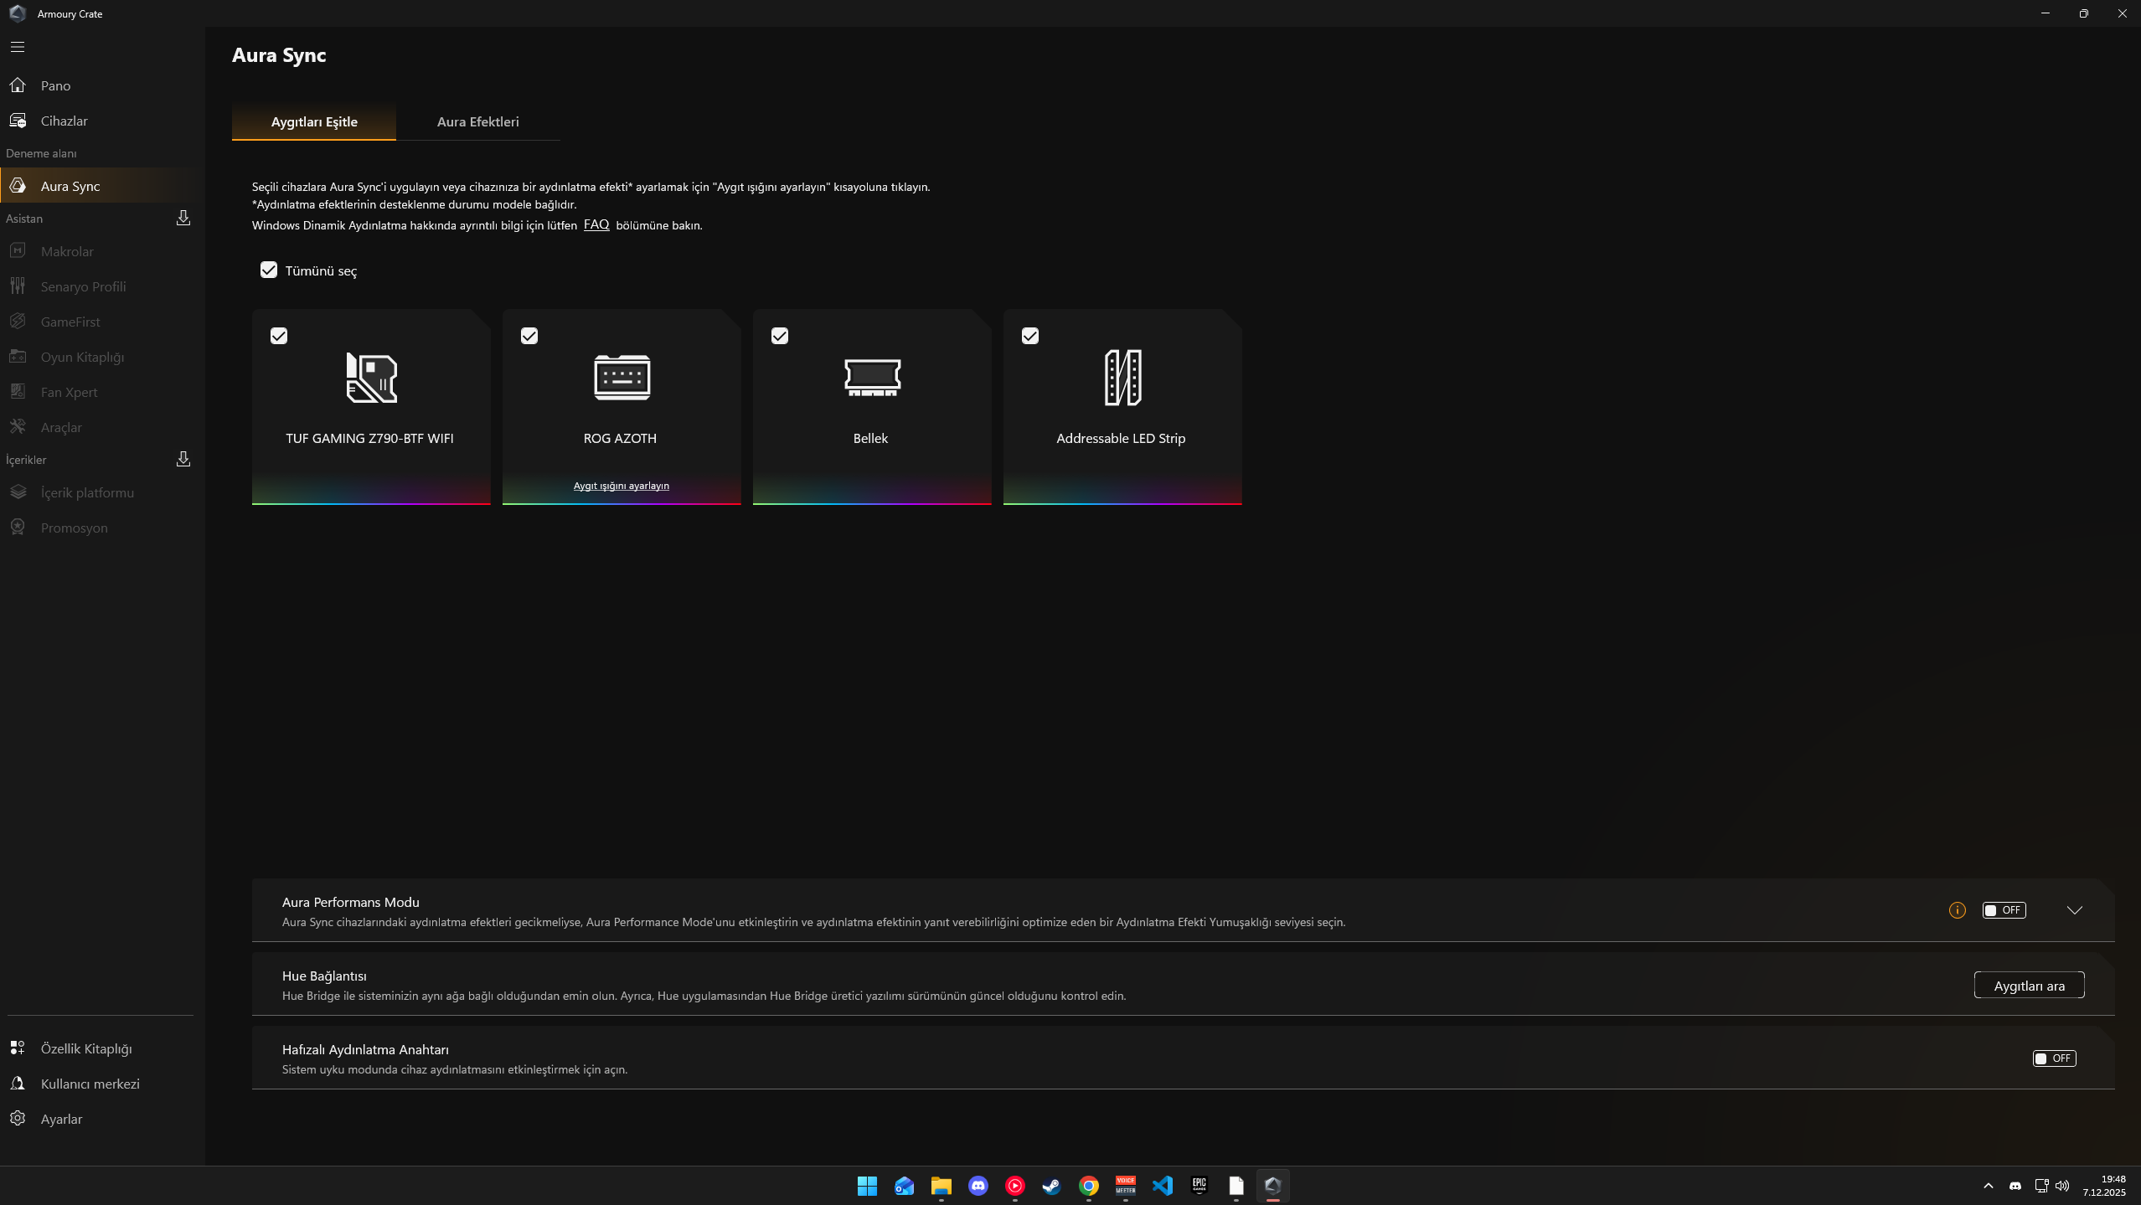Open Kullanıcı merkezi via its bell icon
Viewport: 2141px width, 1205px height.
coord(18,1084)
